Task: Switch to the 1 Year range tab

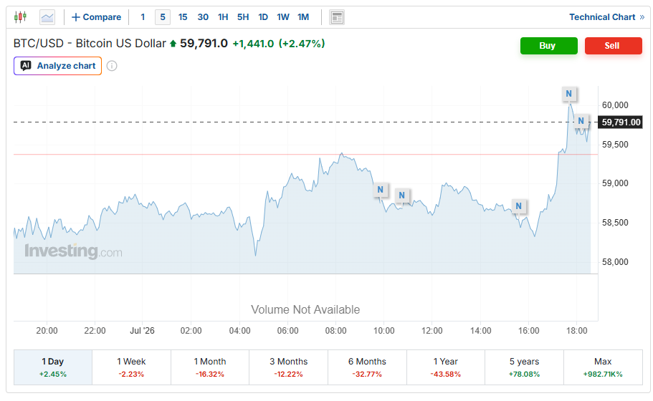Action: pos(446,367)
